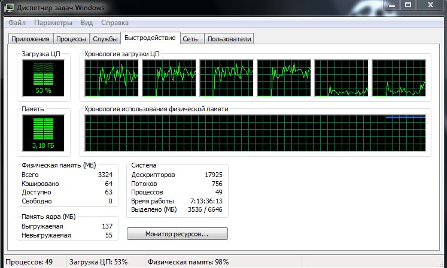Select the Быстродействие tab

pyautogui.click(x=150, y=38)
